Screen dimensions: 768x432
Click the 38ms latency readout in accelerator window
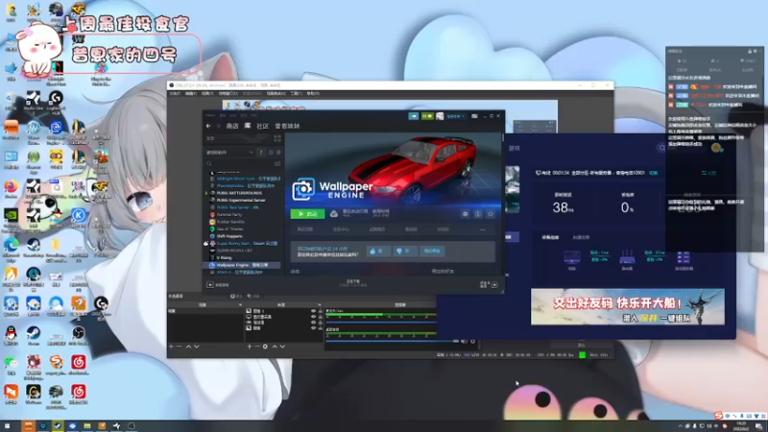point(563,207)
